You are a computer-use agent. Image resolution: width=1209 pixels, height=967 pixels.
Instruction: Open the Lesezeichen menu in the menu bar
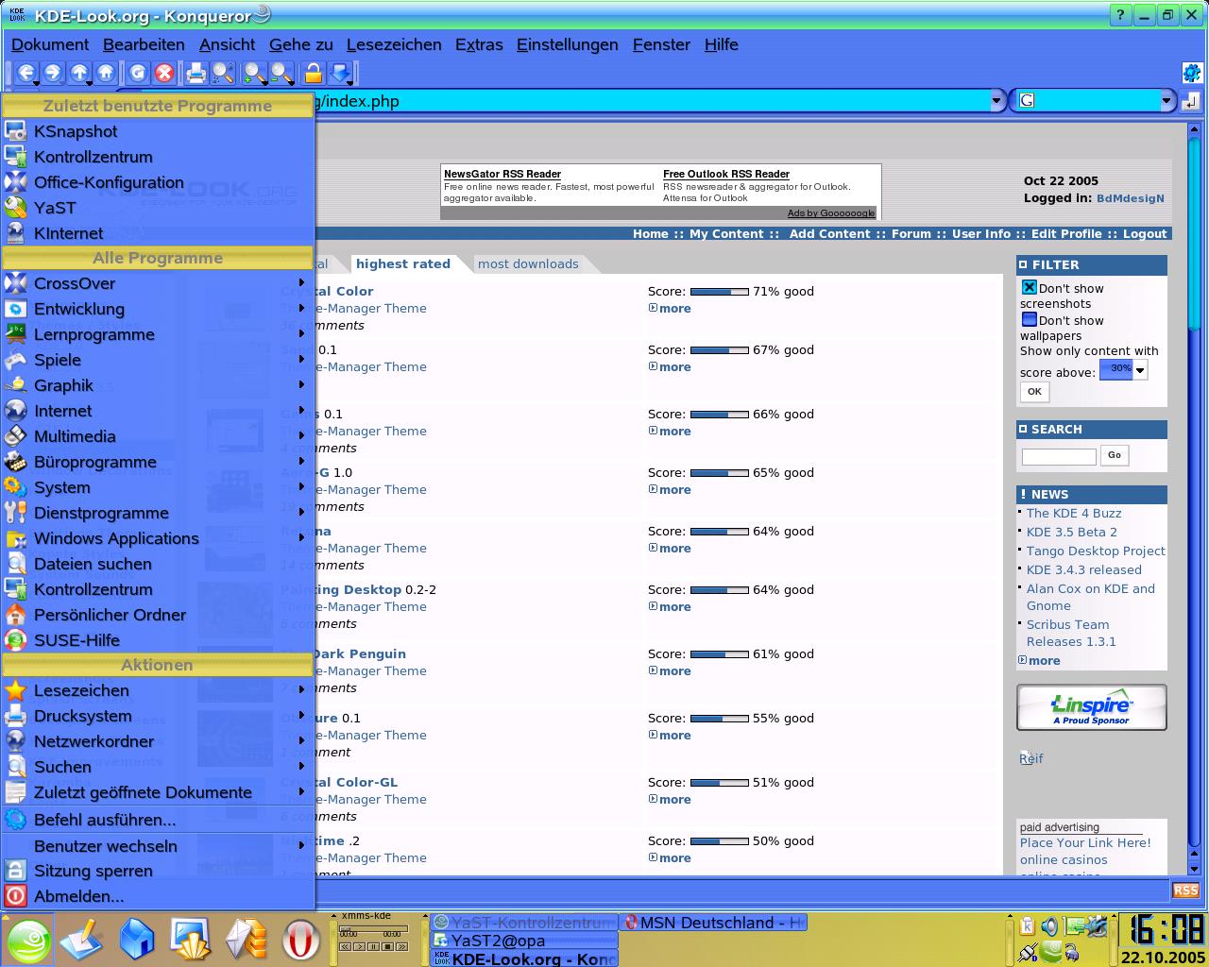(x=394, y=44)
